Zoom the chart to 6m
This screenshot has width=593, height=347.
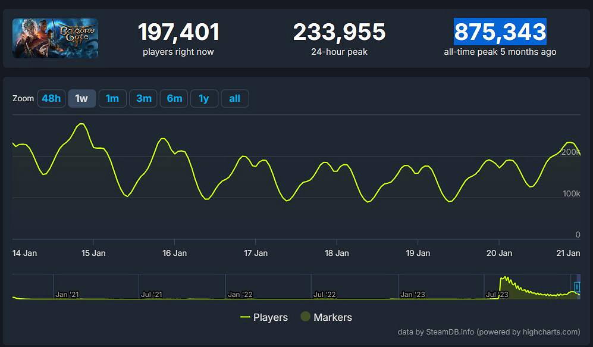(x=174, y=98)
